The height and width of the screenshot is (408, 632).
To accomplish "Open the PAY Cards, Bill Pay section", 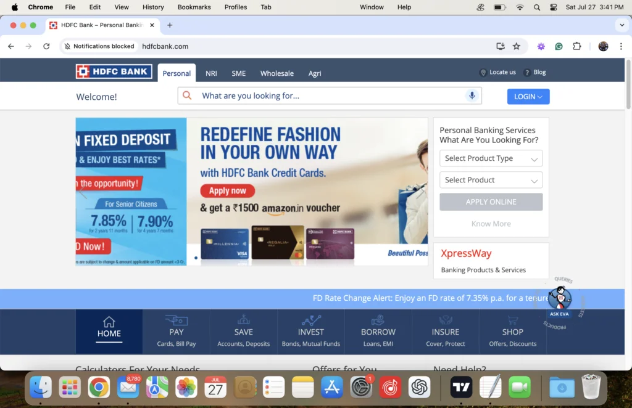I will pyautogui.click(x=176, y=332).
